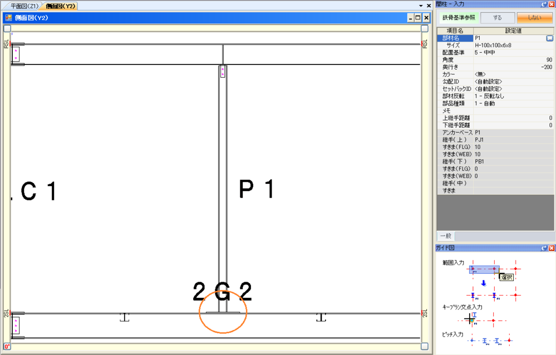The width and height of the screenshot is (556, 355).
Task: Open the セットバックID value <自動設定>
Action: 514,89
